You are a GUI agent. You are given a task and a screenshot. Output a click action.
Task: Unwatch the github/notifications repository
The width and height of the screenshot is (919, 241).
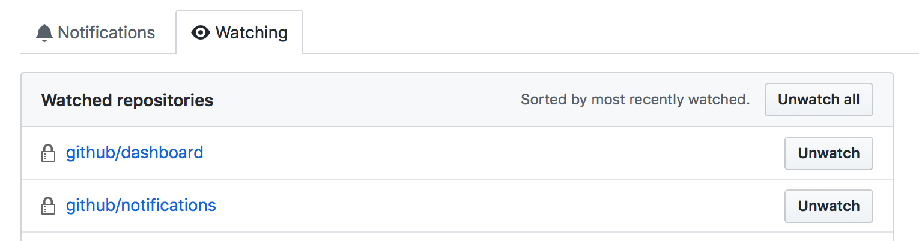pos(828,206)
